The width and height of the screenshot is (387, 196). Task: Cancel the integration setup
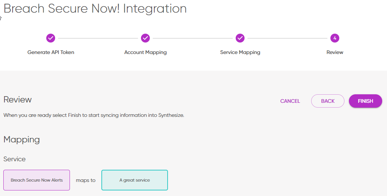click(x=290, y=101)
